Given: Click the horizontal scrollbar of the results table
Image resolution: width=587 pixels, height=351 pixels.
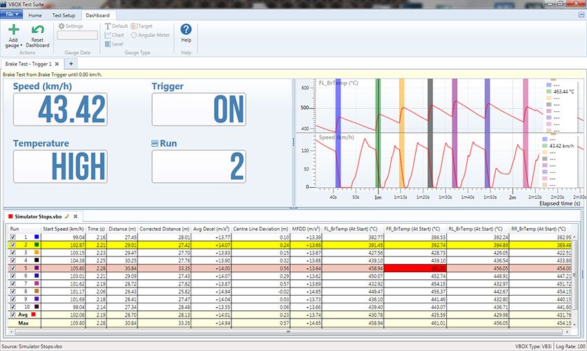Looking at the screenshot, I should [288, 332].
